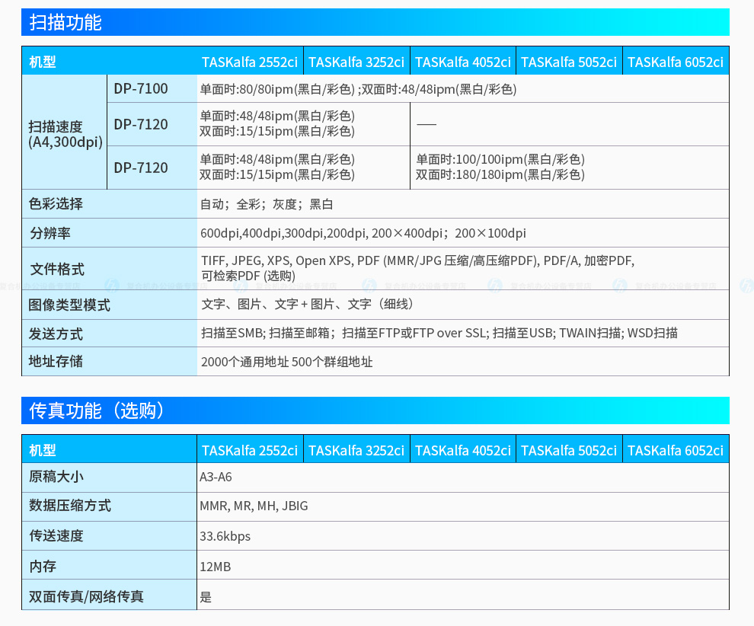Click the 单面时:100/100ipm(黑白/彩色) text
The height and width of the screenshot is (626, 754).
tap(500, 159)
